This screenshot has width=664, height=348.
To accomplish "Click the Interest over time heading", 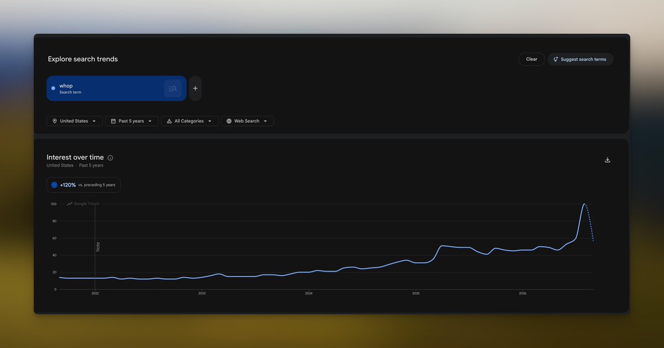I will (x=75, y=158).
